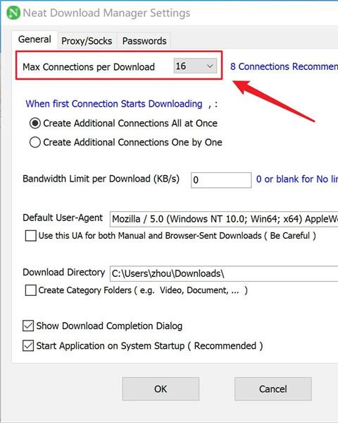
Task: Click the '0 or blank for No limit' hint
Action: tap(297, 179)
